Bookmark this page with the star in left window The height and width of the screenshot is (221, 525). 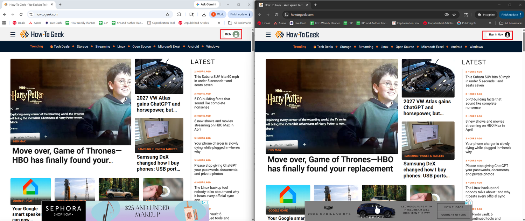167,14
